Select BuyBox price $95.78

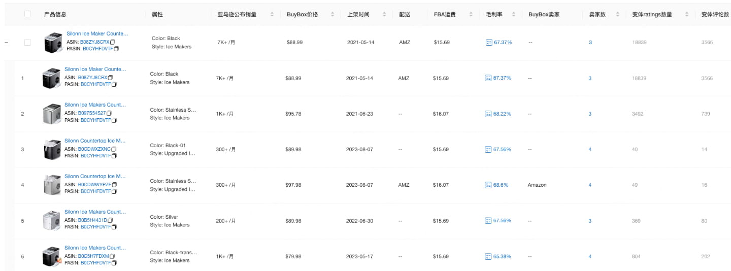(x=293, y=114)
